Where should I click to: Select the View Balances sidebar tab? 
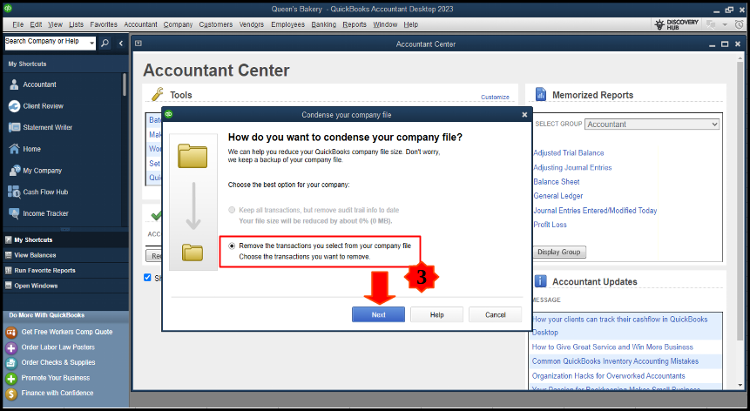point(65,255)
